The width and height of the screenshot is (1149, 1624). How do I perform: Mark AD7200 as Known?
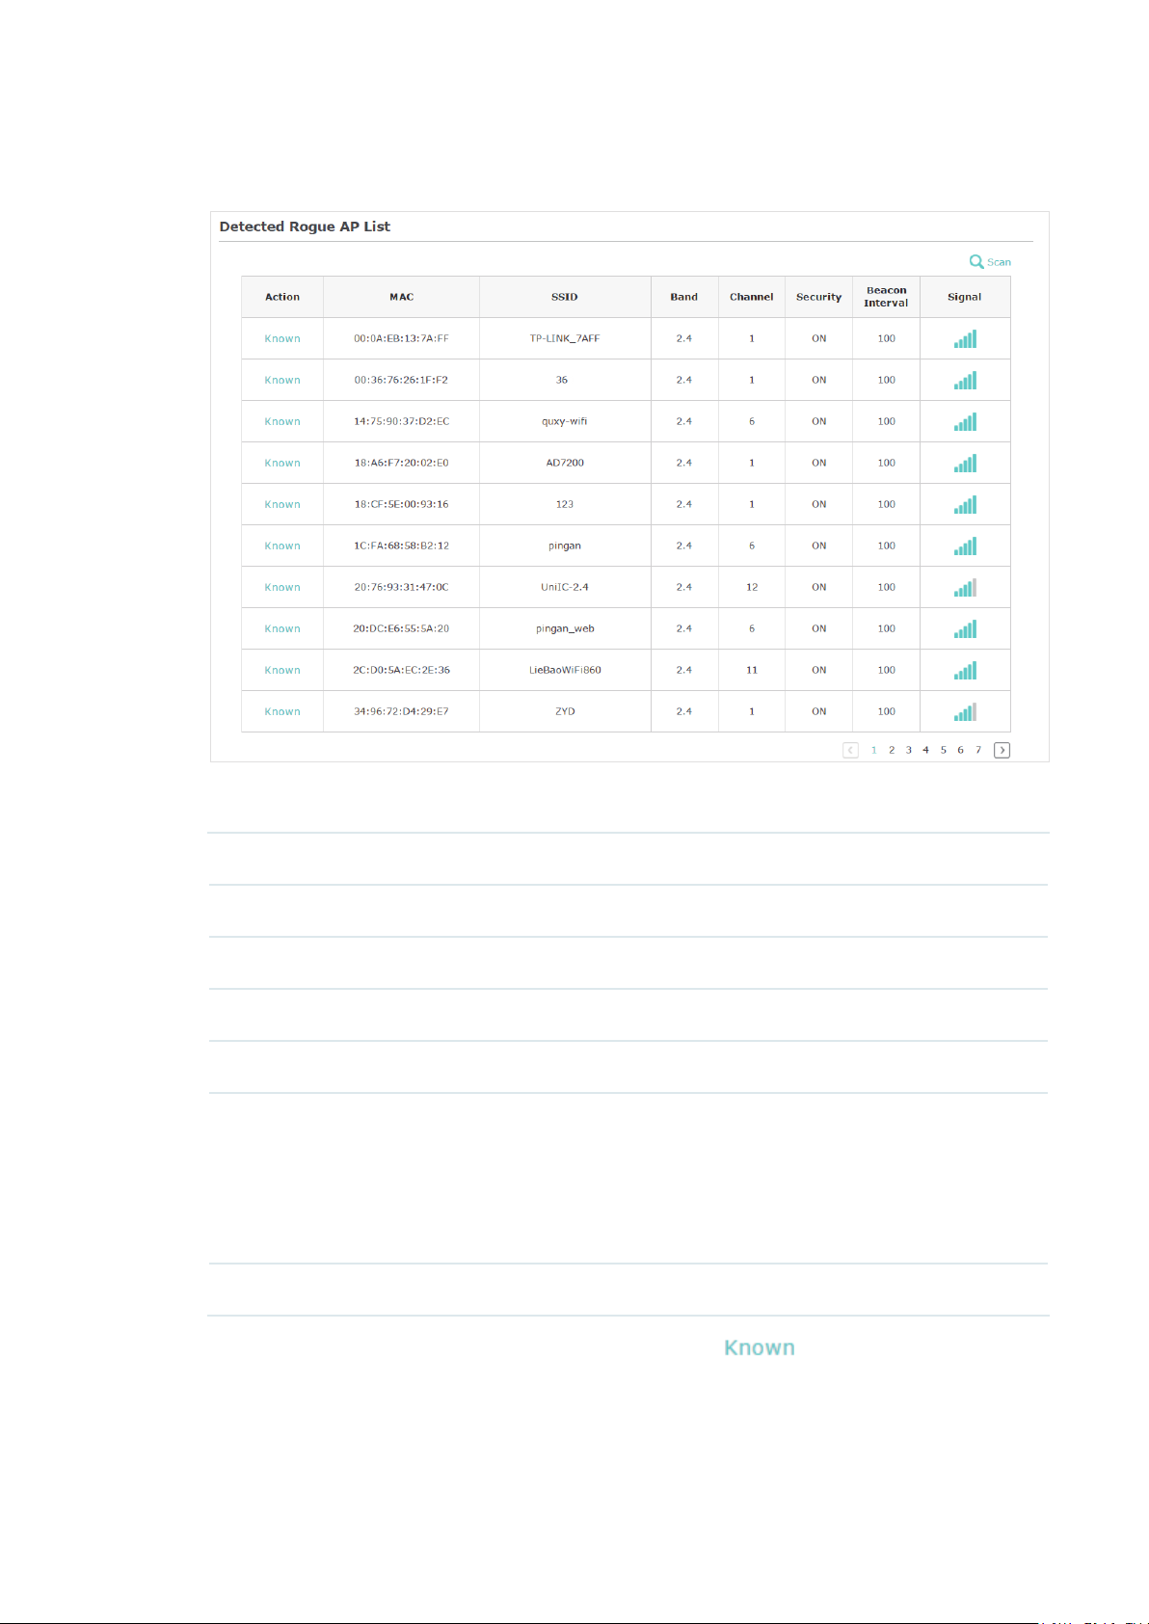pyautogui.click(x=282, y=463)
